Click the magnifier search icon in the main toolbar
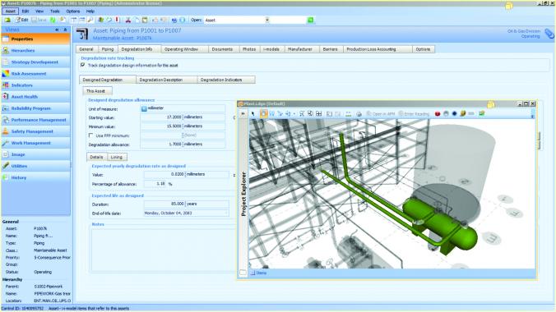The image size is (556, 312). click(x=90, y=21)
